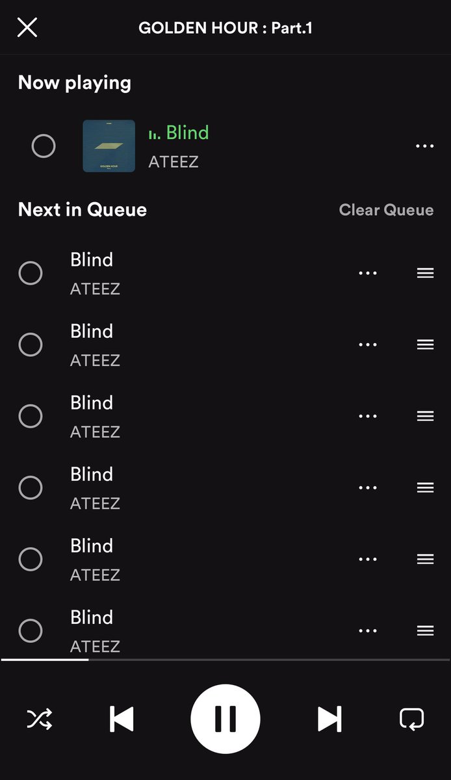This screenshot has width=451, height=780.
Task: Select the now playing track's radio circle
Action: pos(44,146)
